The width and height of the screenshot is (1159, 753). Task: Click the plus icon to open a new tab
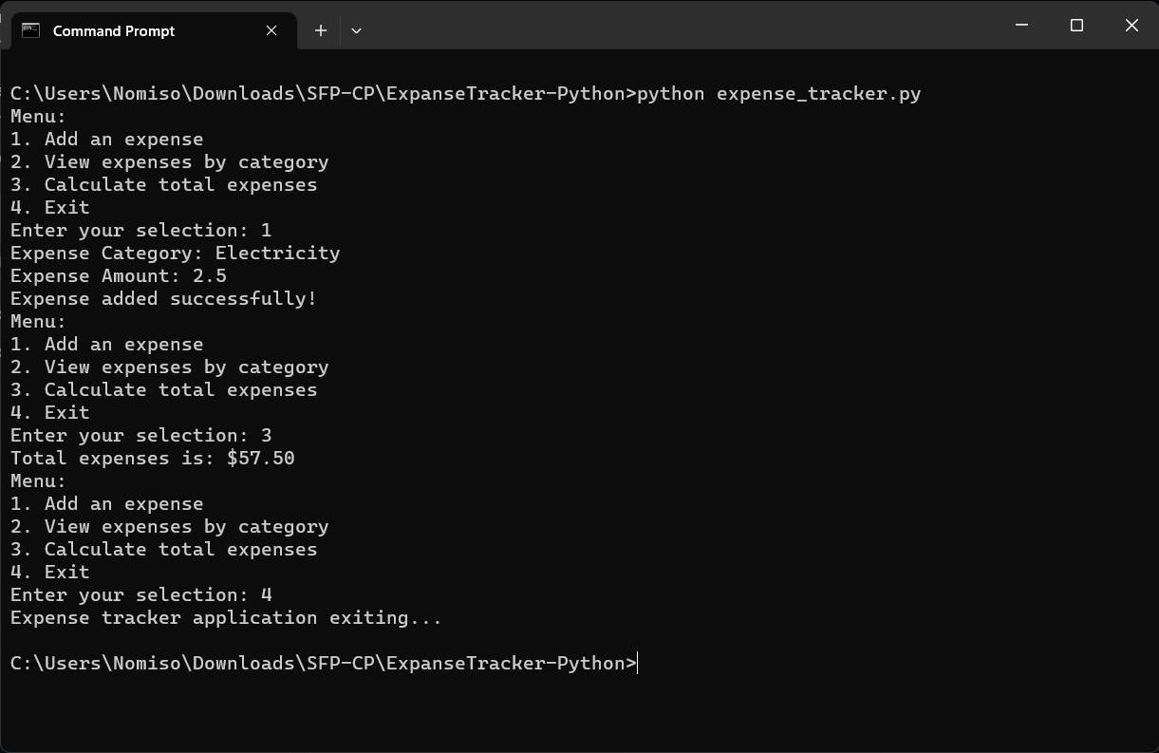[320, 29]
